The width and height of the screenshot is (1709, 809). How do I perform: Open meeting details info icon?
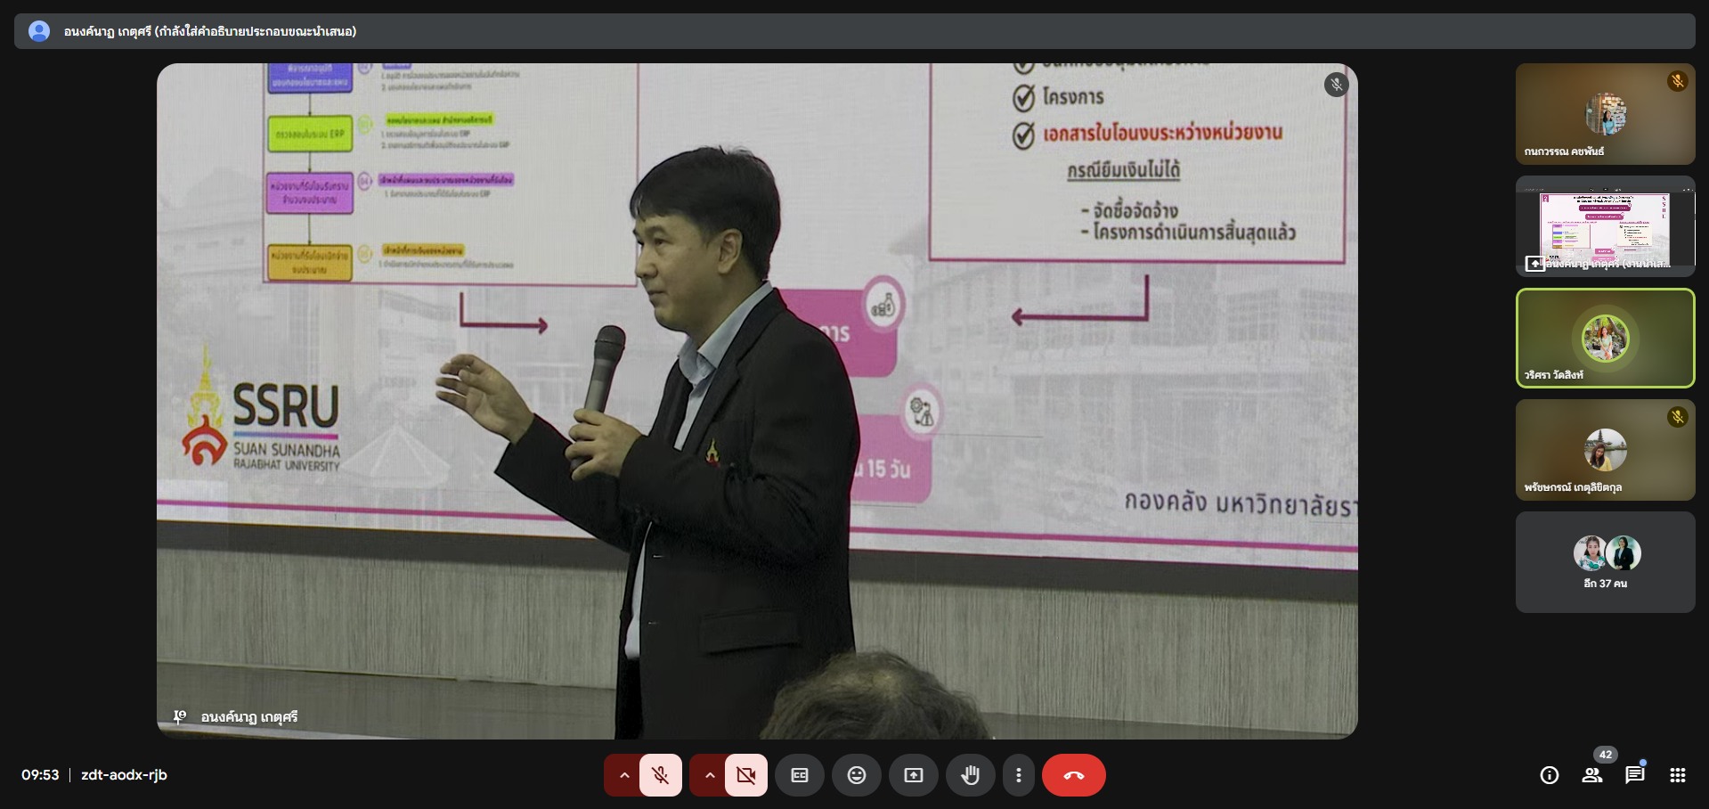tap(1549, 775)
